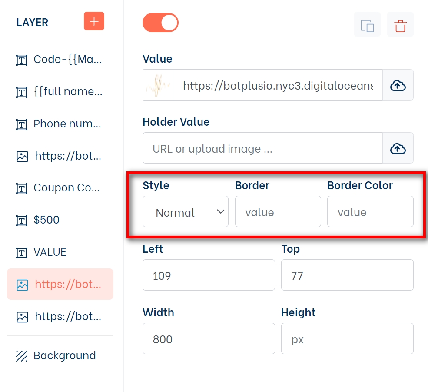
Task: Click the Border Color value field
Action: click(370, 212)
